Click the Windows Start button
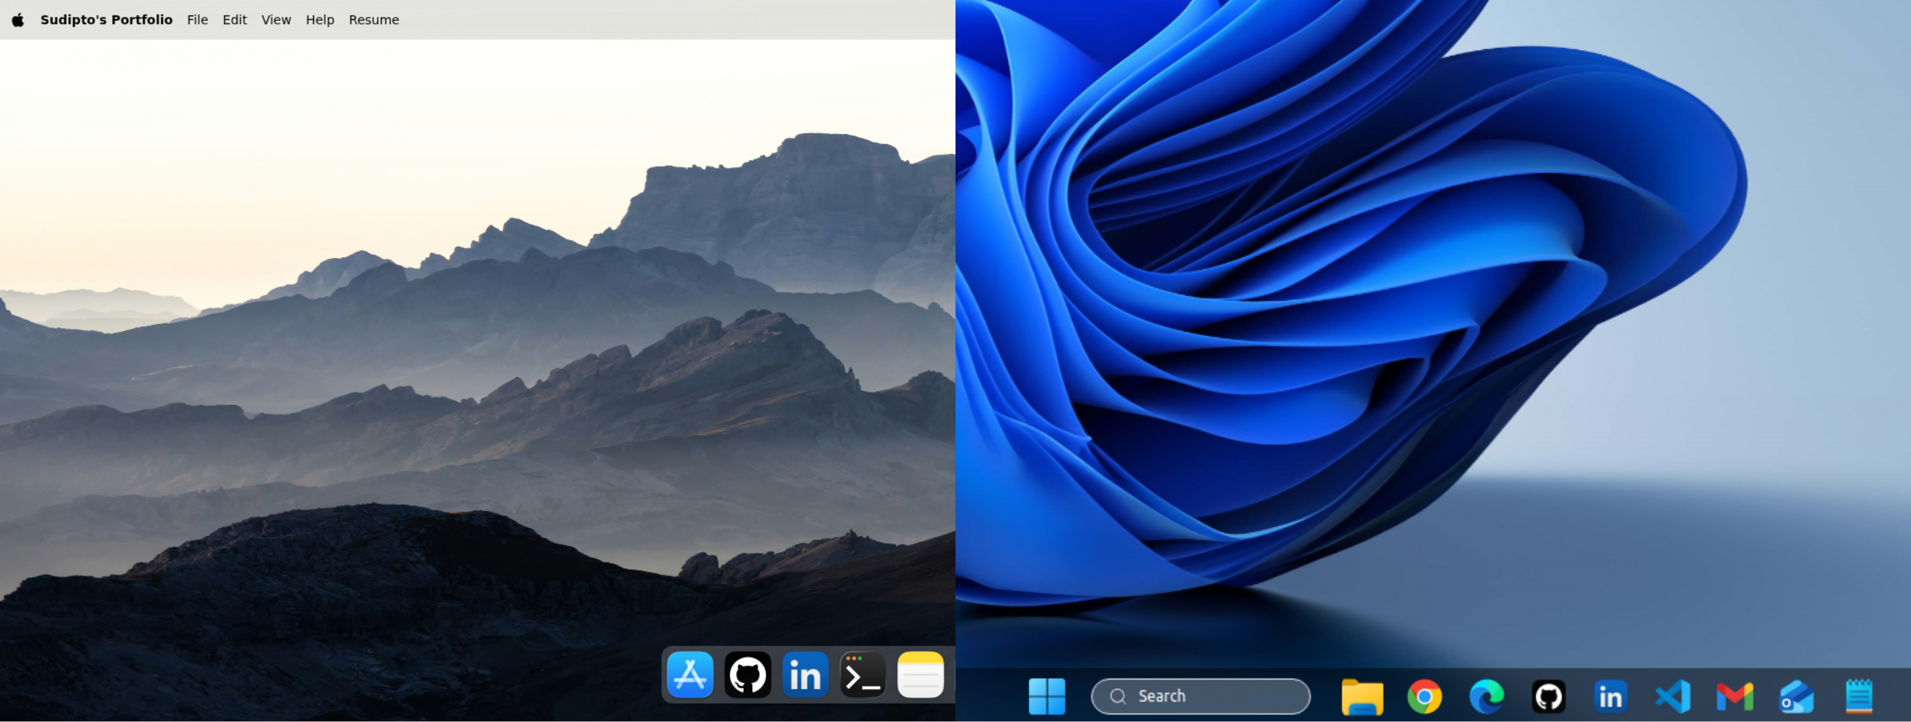This screenshot has height=722, width=1911. coord(1047,696)
